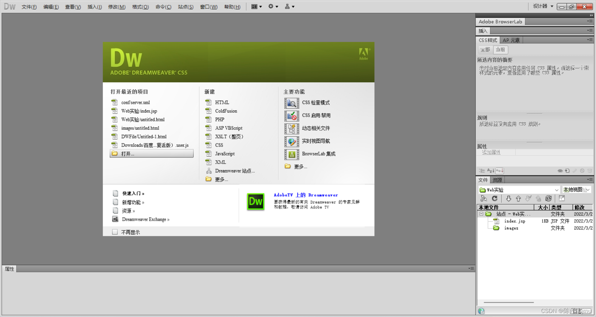Open recent file conf/server.xml
This screenshot has width=596, height=317.
(x=135, y=102)
